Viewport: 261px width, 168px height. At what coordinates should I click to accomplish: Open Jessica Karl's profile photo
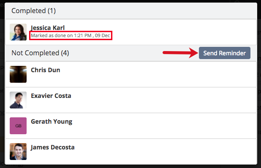point(18,32)
